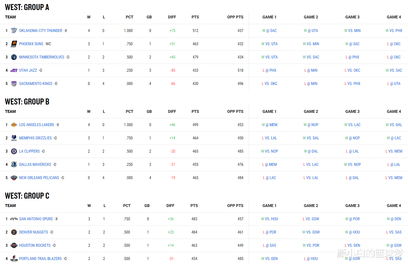408x264 pixels.
Task: Click the Minnesota Timberwolves team logo
Action: click(14, 57)
